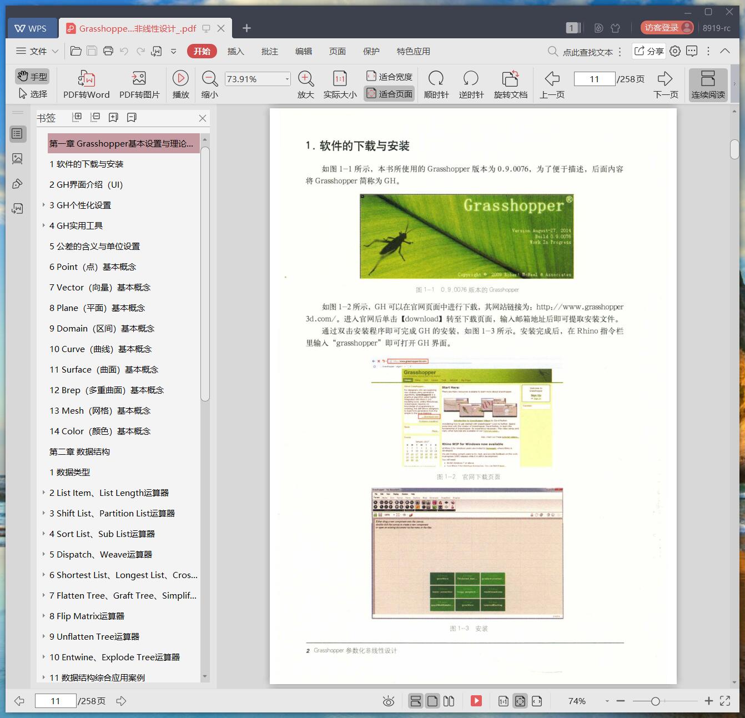Open bookmark 14 Color (颜色) 基本概念
745x718 pixels.
click(x=100, y=431)
